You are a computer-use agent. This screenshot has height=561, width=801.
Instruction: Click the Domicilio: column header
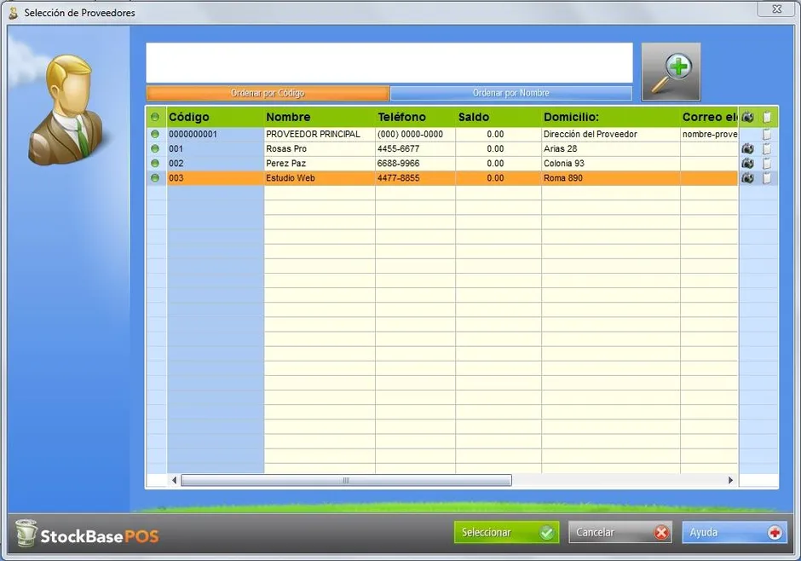611,117
